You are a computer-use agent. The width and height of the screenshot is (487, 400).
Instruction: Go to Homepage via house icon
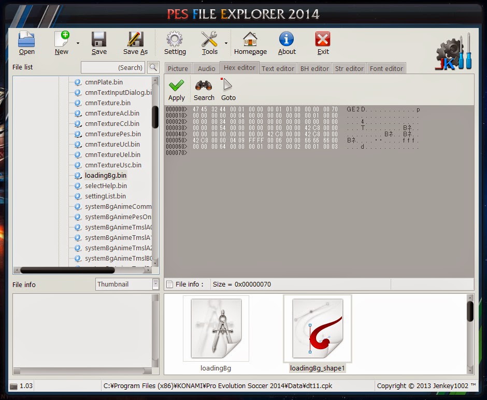click(250, 39)
